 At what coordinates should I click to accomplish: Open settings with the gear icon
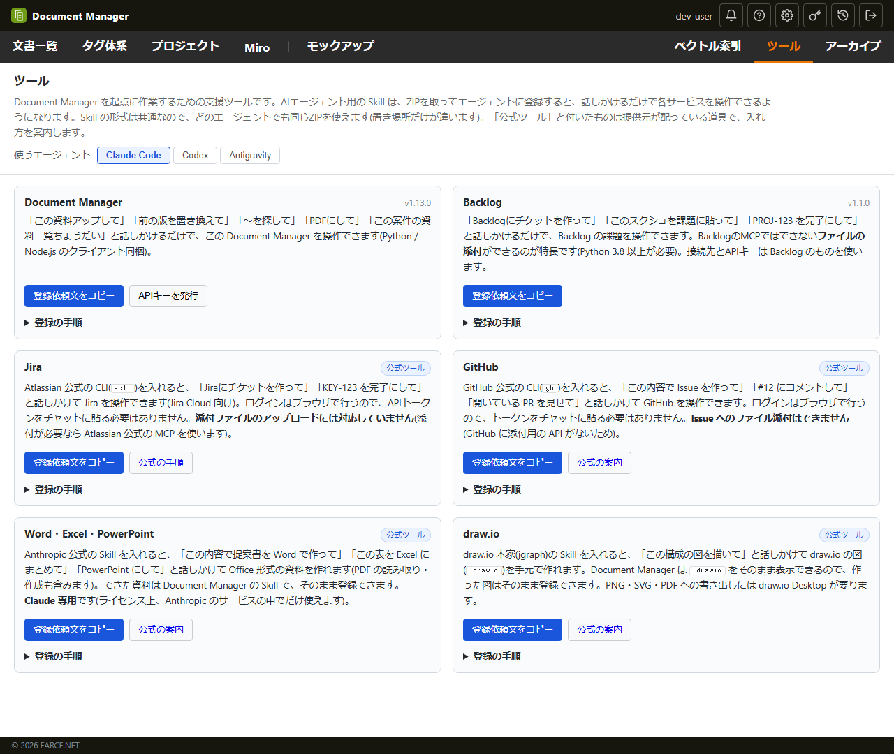(x=787, y=15)
